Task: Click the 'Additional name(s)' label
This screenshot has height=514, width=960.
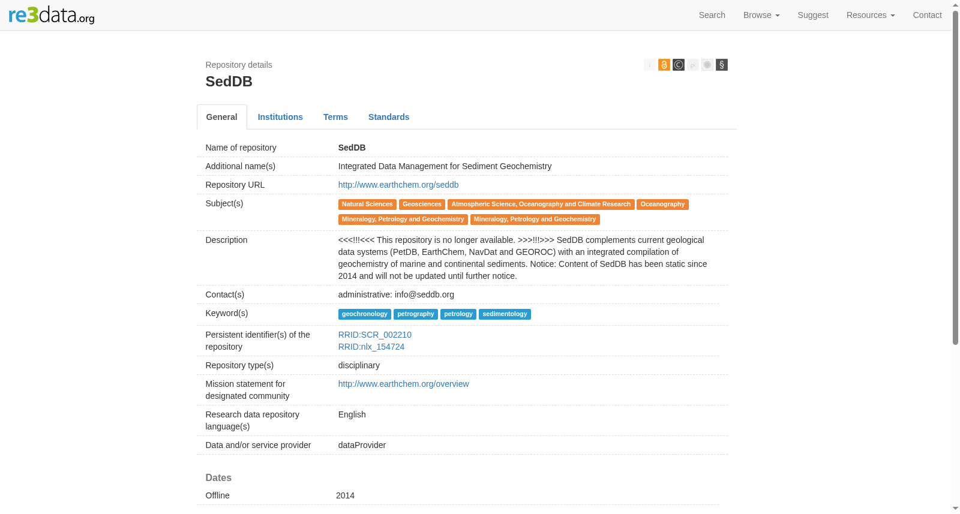Action: [x=241, y=166]
